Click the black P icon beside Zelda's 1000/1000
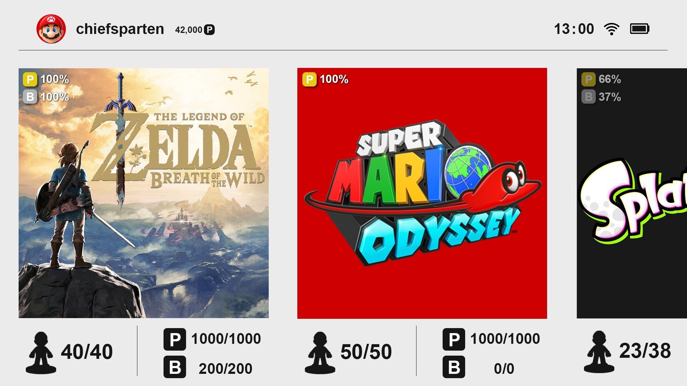The image size is (687, 386). [175, 339]
